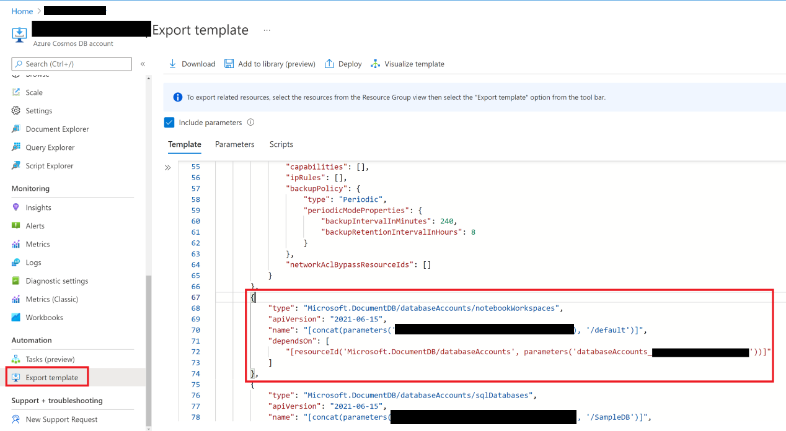Click the sidebar Search (Ctrl+/) field

[72, 64]
